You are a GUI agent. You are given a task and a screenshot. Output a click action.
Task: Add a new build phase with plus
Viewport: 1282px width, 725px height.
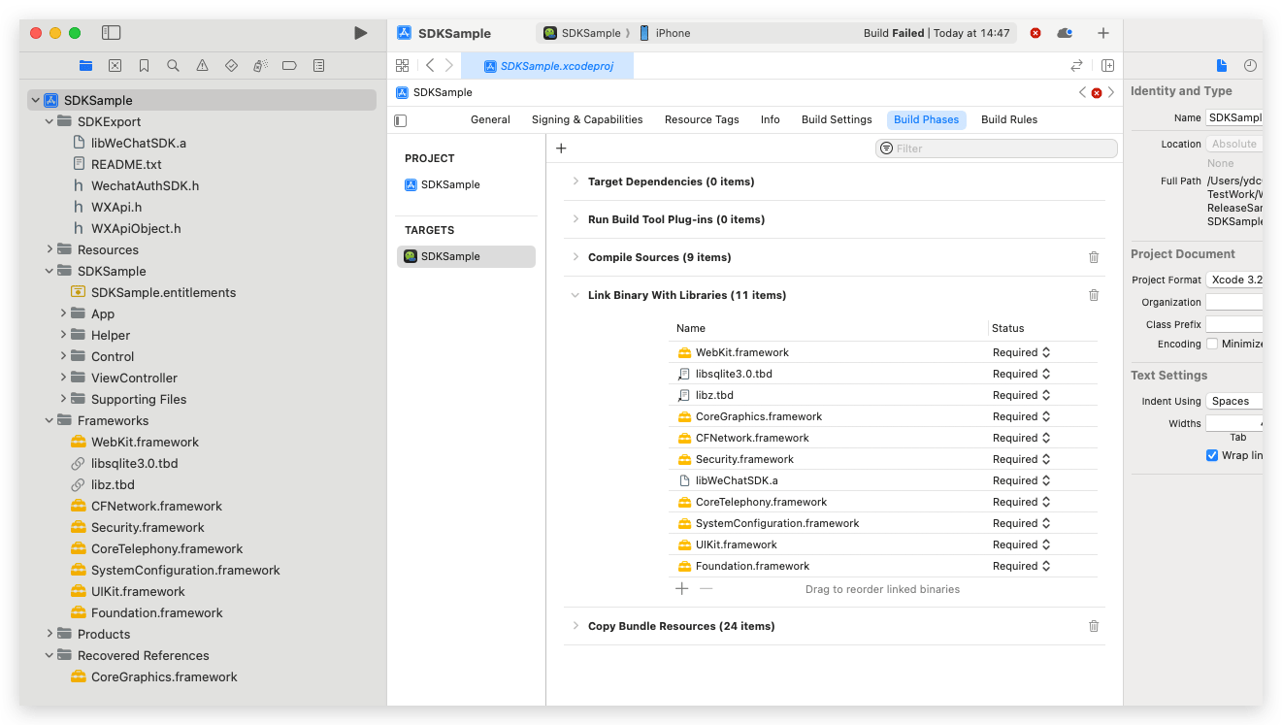[x=561, y=148]
